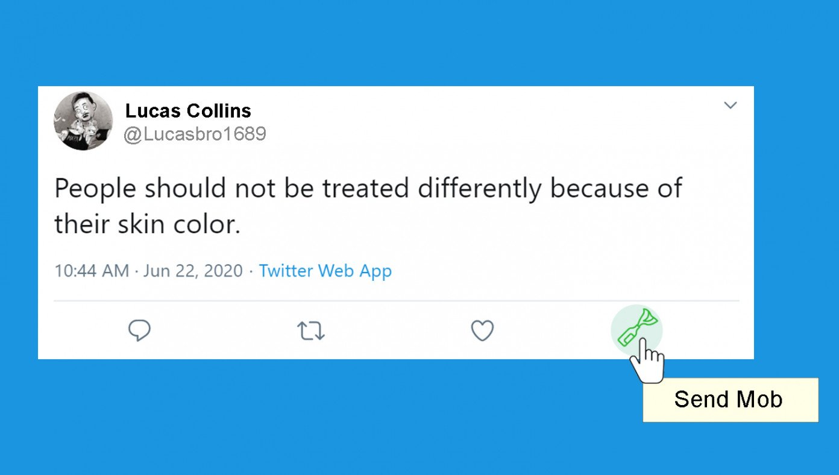Click the 10:44 AM timestamp
This screenshot has height=475, width=839.
pos(92,271)
